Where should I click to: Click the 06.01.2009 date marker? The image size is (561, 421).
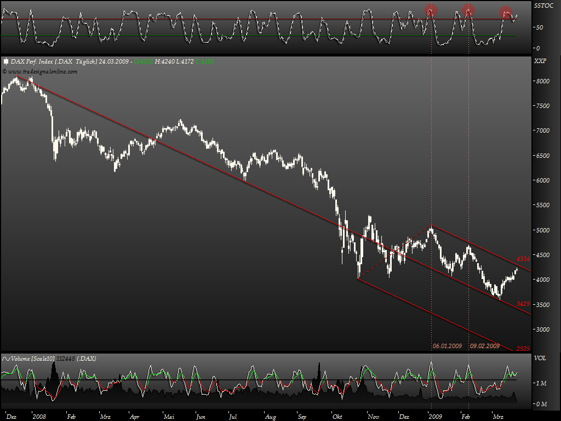447,346
